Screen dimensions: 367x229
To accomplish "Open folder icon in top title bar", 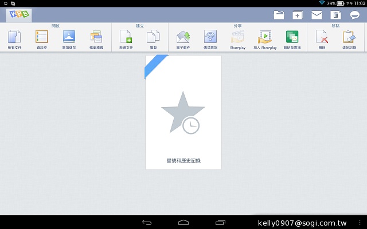I will (x=279, y=15).
